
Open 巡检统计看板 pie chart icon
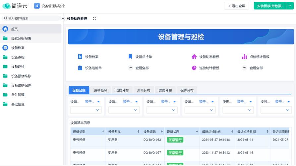pyautogui.click(x=194, y=68)
